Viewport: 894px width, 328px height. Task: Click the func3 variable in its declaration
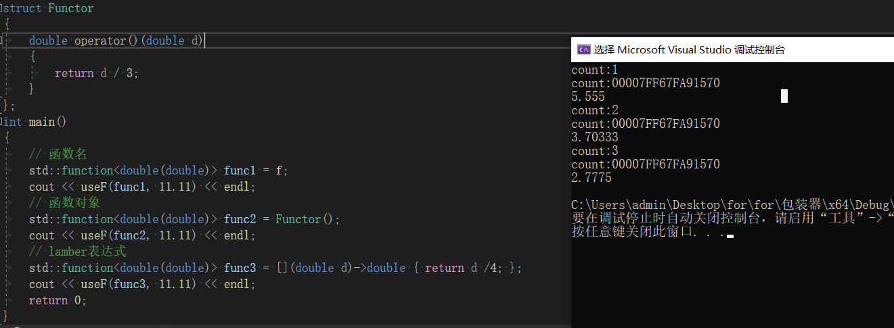tap(239, 268)
